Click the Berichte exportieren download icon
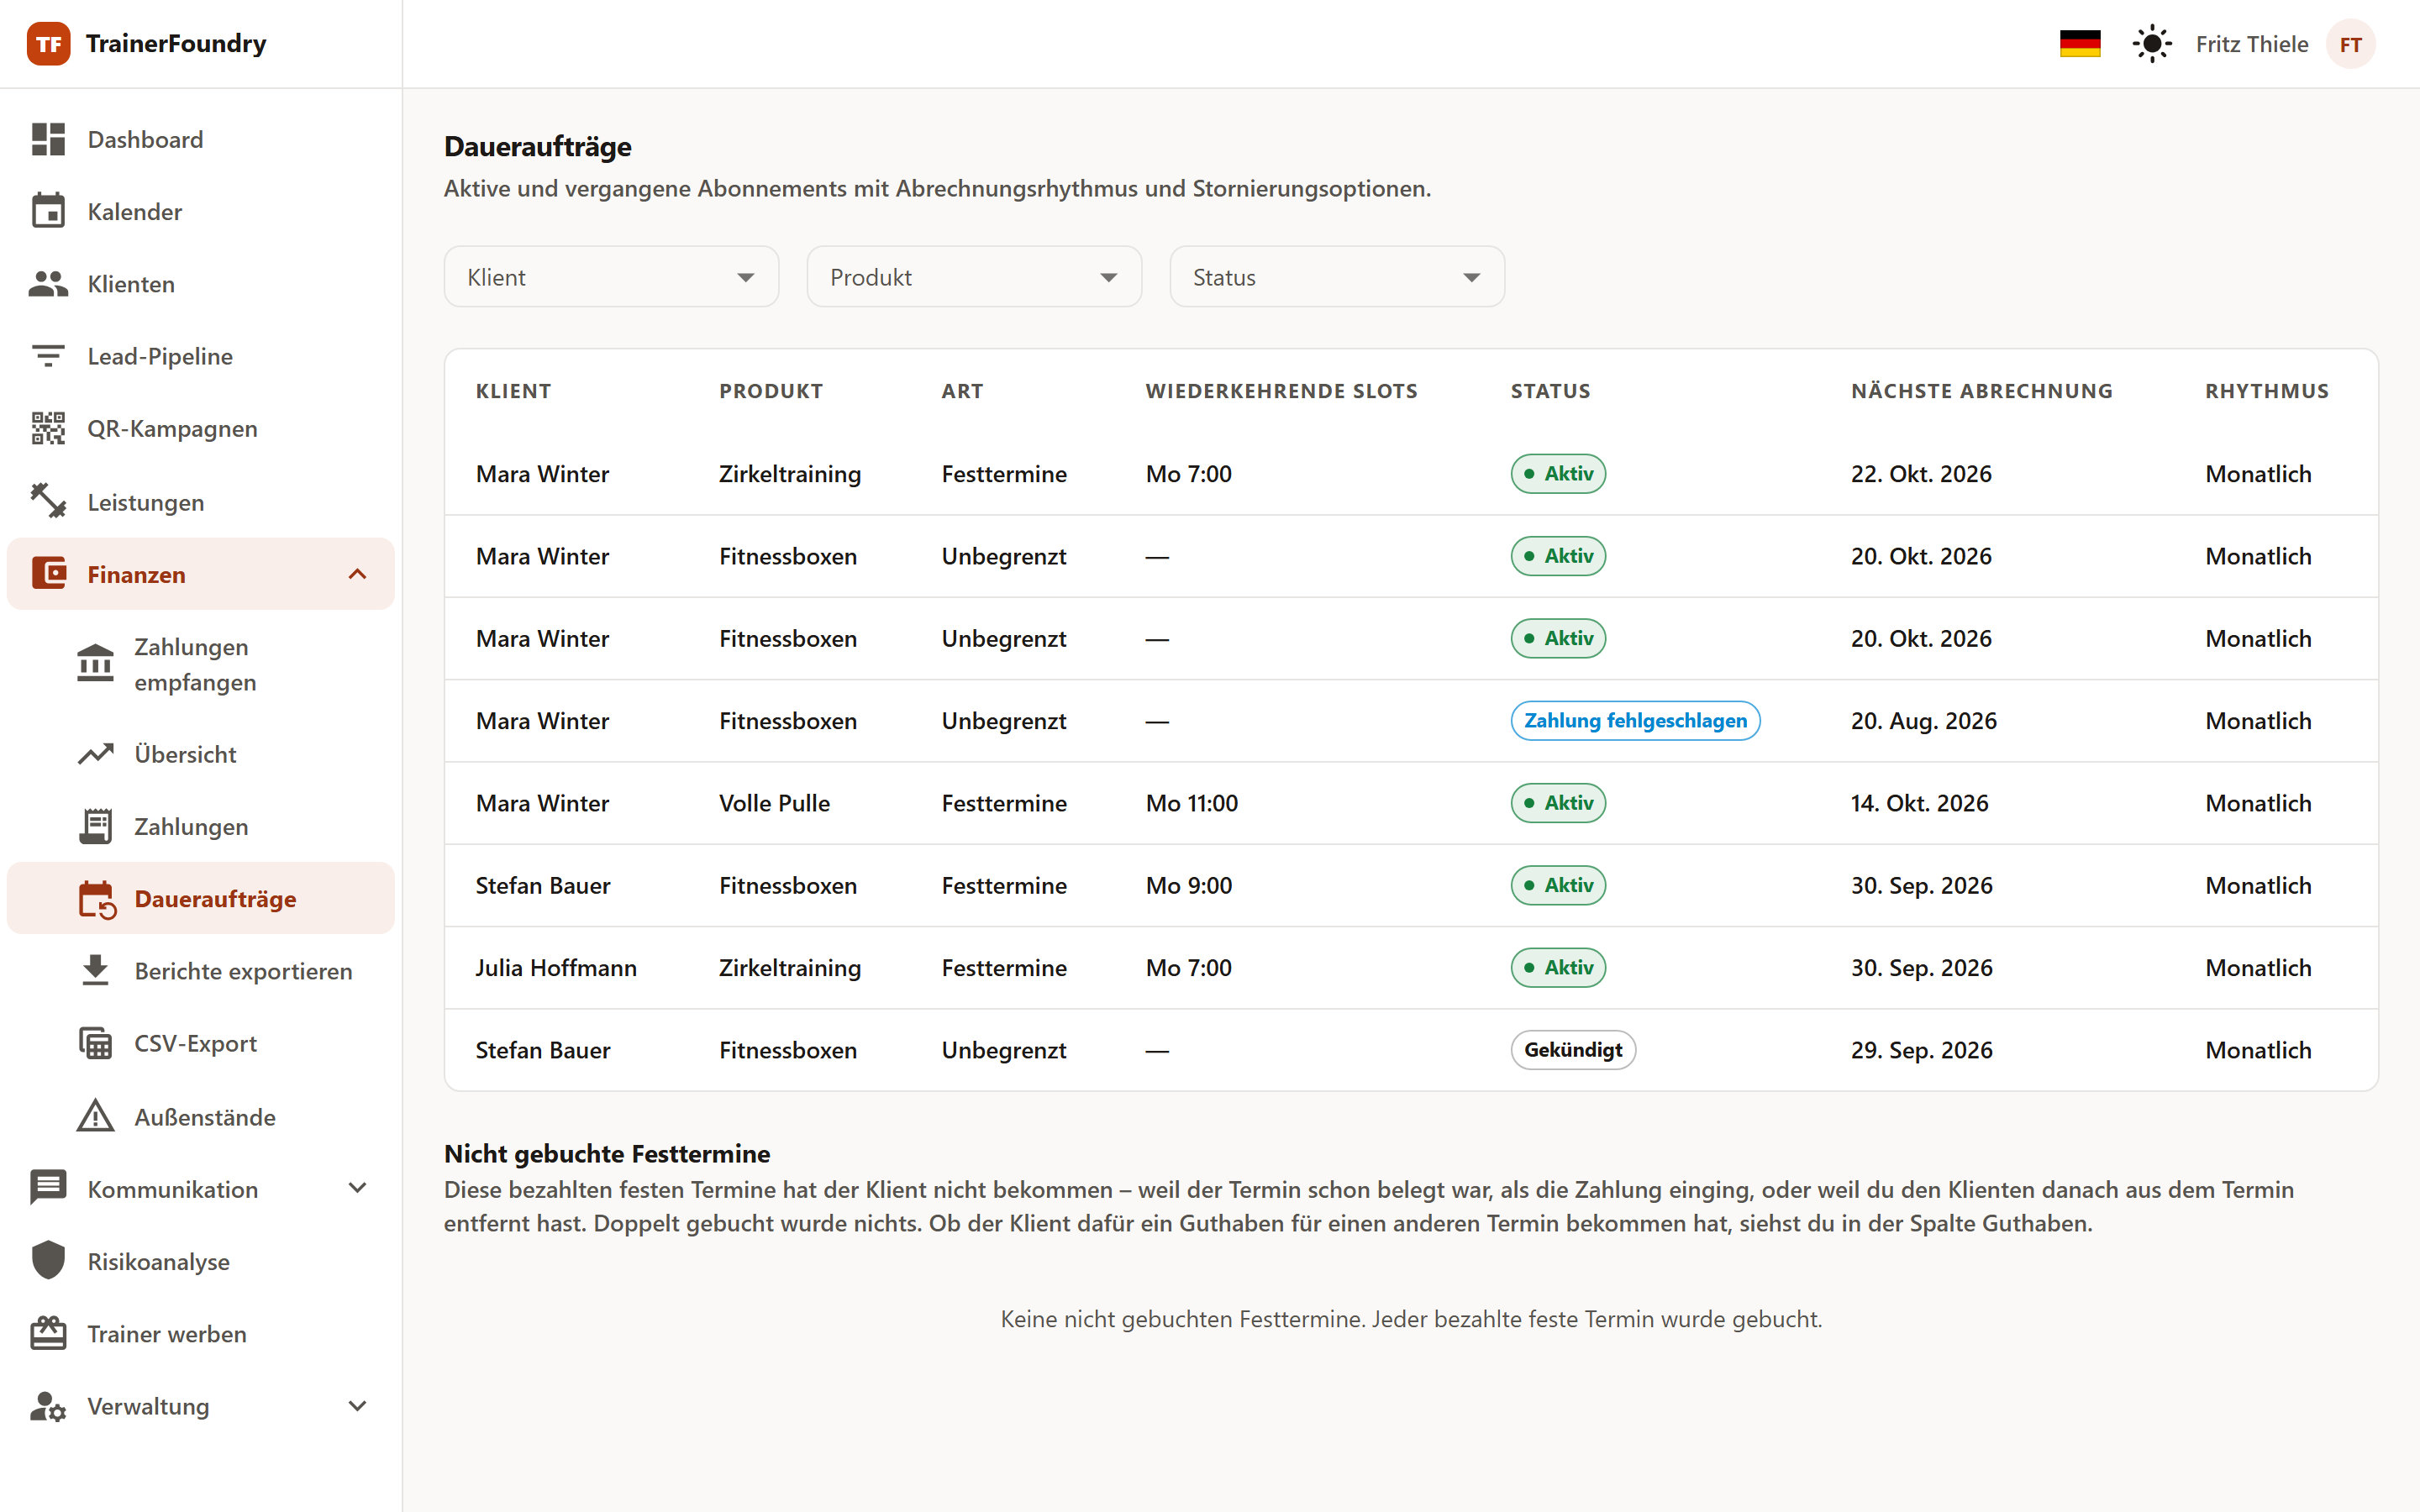 pos(95,970)
